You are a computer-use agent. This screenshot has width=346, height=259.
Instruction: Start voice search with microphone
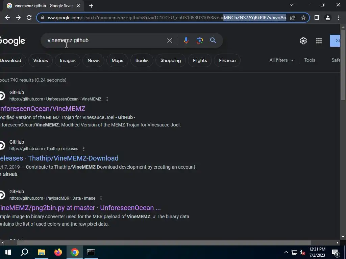point(186,40)
